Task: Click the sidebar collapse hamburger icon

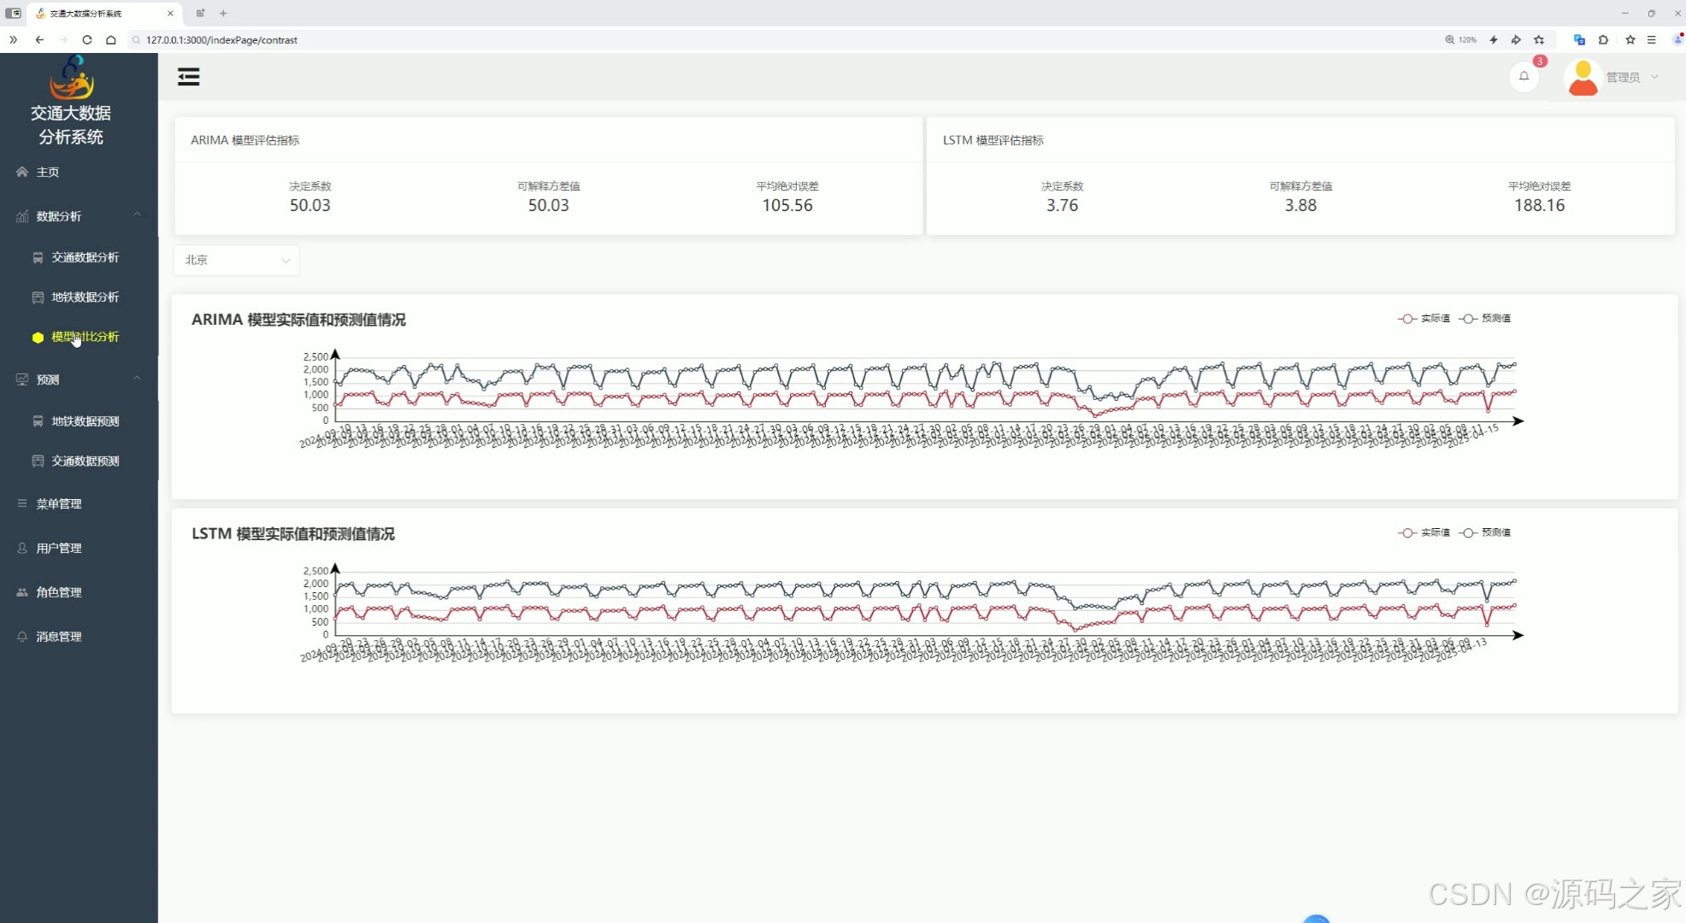Action: pos(188,77)
